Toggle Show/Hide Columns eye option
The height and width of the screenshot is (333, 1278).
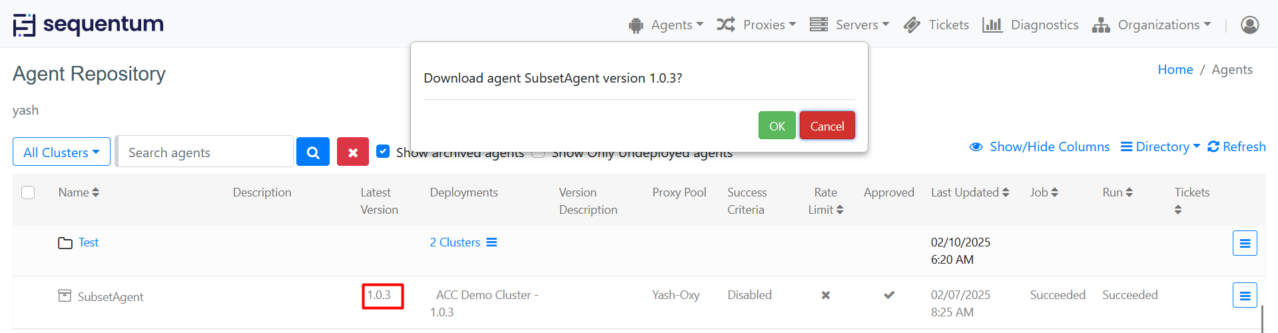click(1040, 147)
